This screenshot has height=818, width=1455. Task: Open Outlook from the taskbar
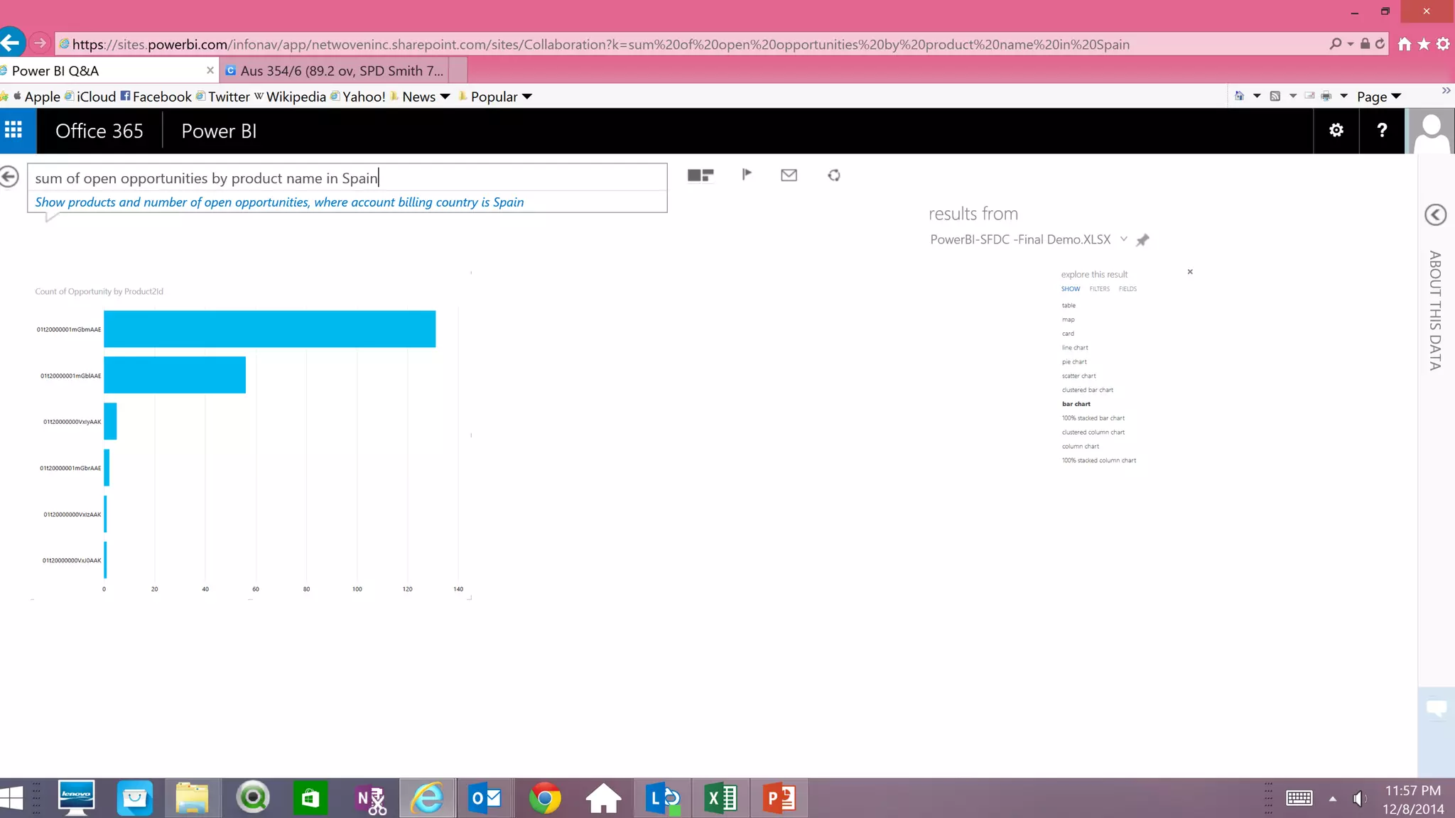[x=486, y=798]
